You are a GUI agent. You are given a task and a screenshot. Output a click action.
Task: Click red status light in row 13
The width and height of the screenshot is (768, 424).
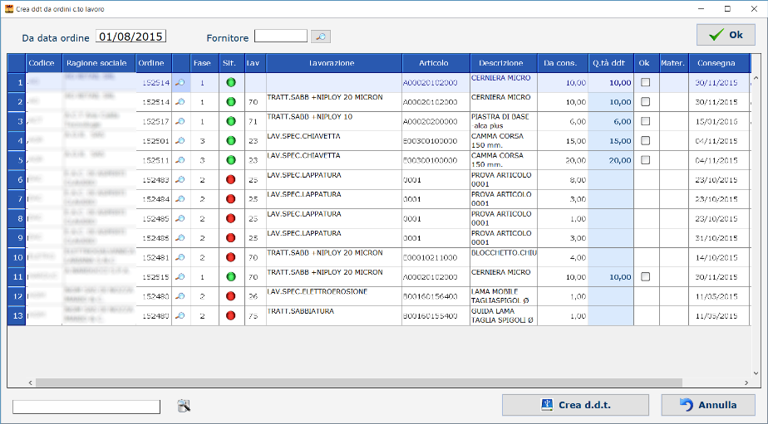231,315
